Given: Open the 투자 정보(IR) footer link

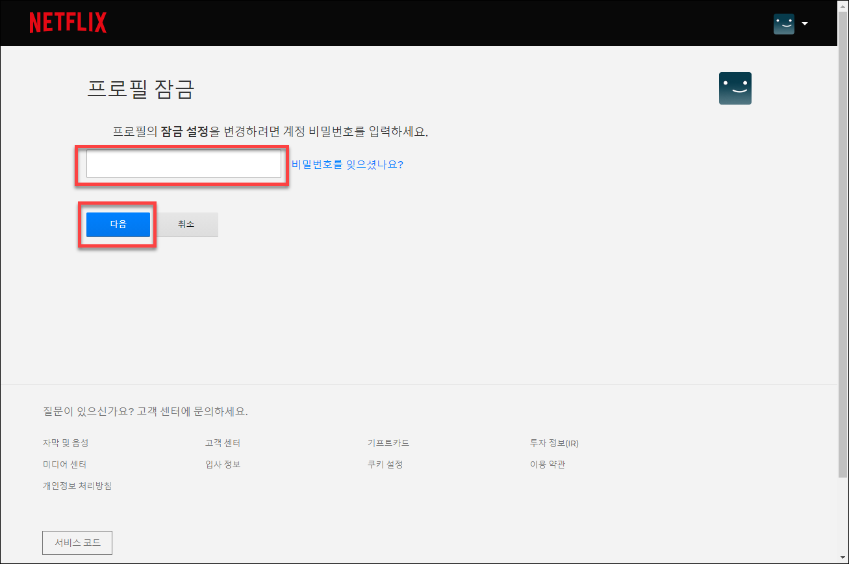Looking at the screenshot, I should (554, 443).
